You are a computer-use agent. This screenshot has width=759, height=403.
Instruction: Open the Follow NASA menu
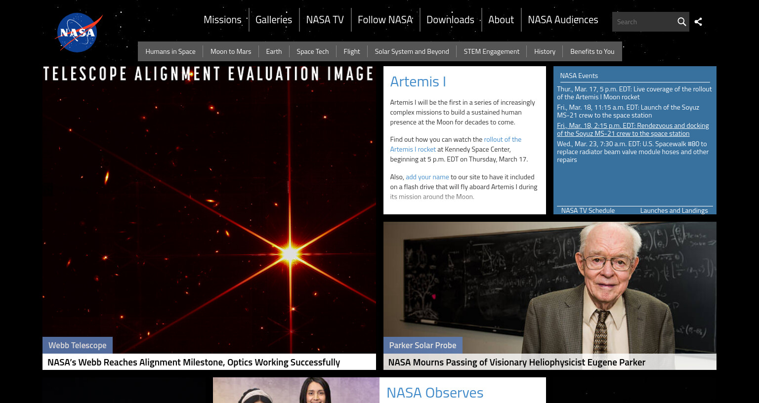pyautogui.click(x=385, y=20)
